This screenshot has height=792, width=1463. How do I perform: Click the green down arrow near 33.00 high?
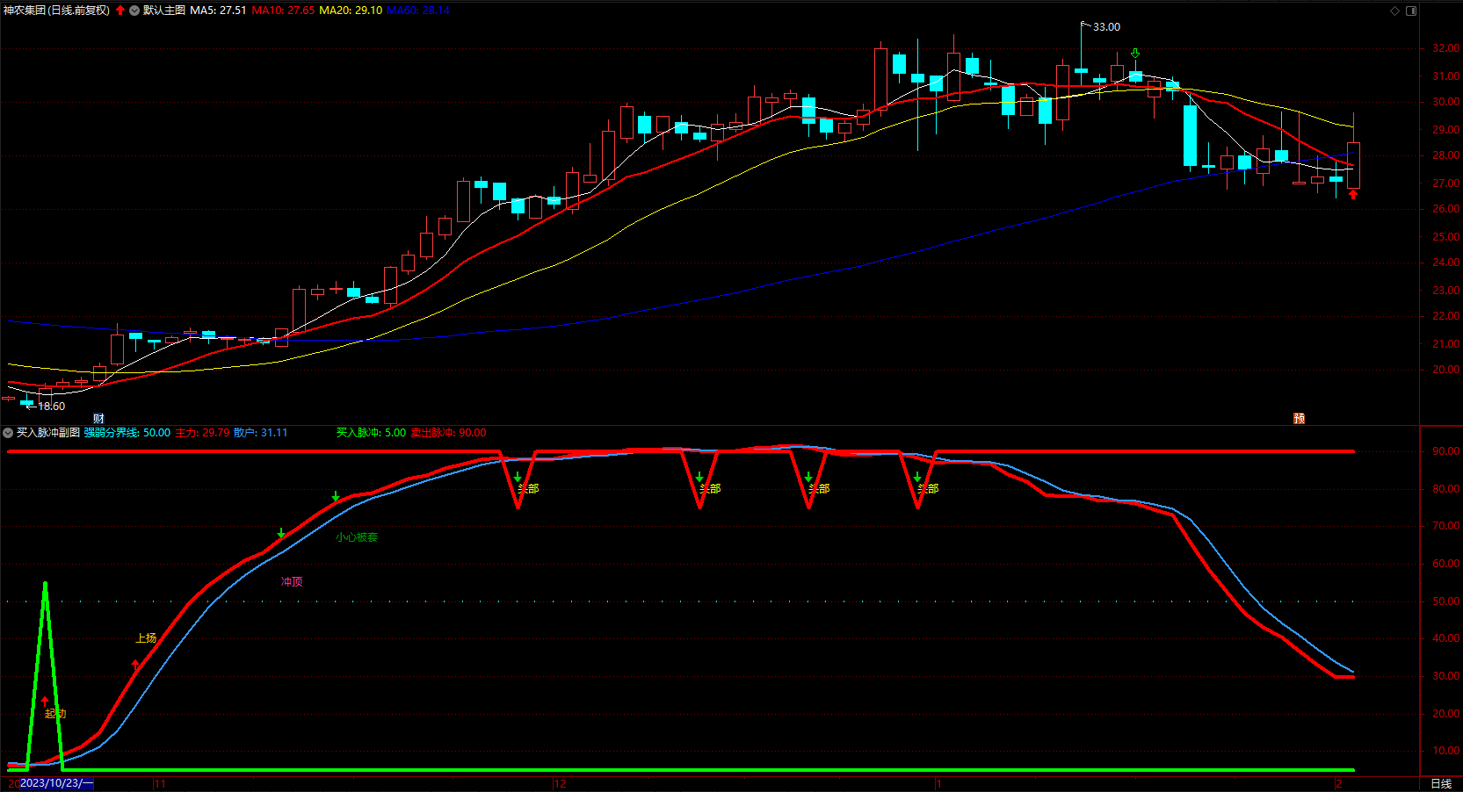pyautogui.click(x=1135, y=54)
